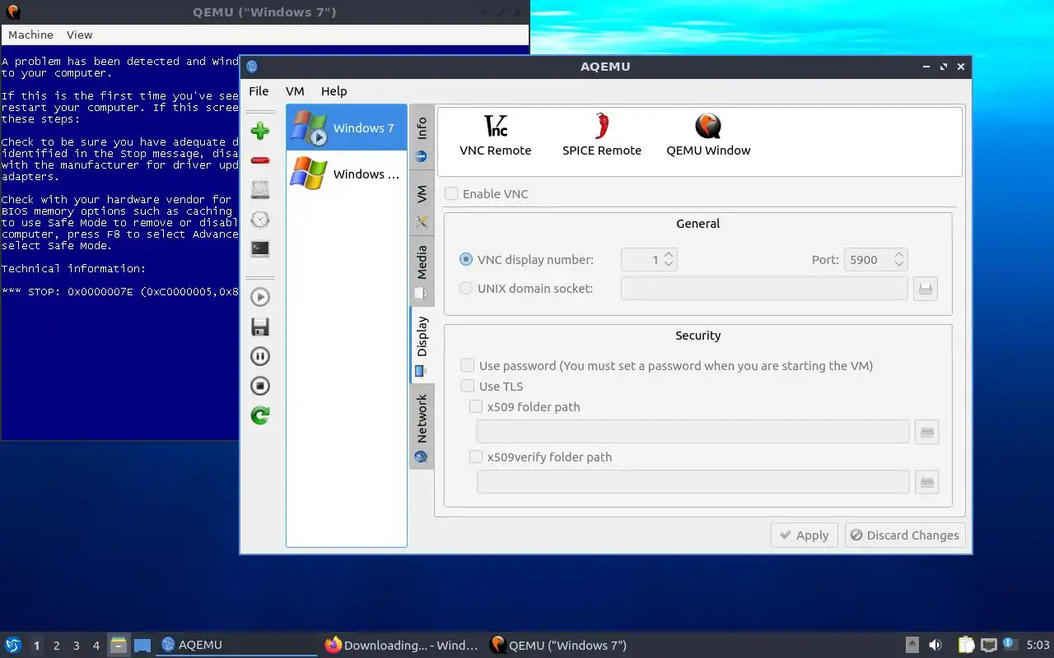
Task: Open the clipboard icon in the system tray
Action: (967, 645)
